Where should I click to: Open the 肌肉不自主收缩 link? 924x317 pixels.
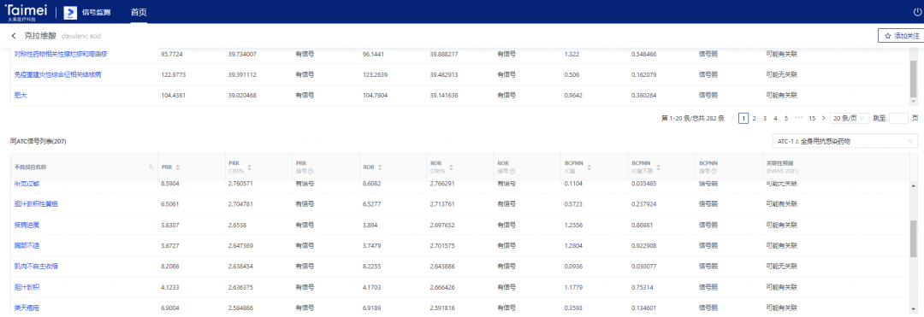coord(36,266)
